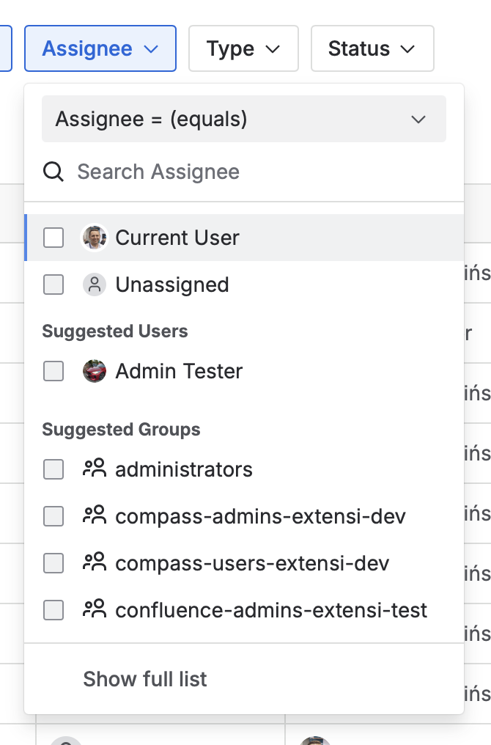The height and width of the screenshot is (745, 491).
Task: Open the Assignee filter dropdown
Action: 100,49
